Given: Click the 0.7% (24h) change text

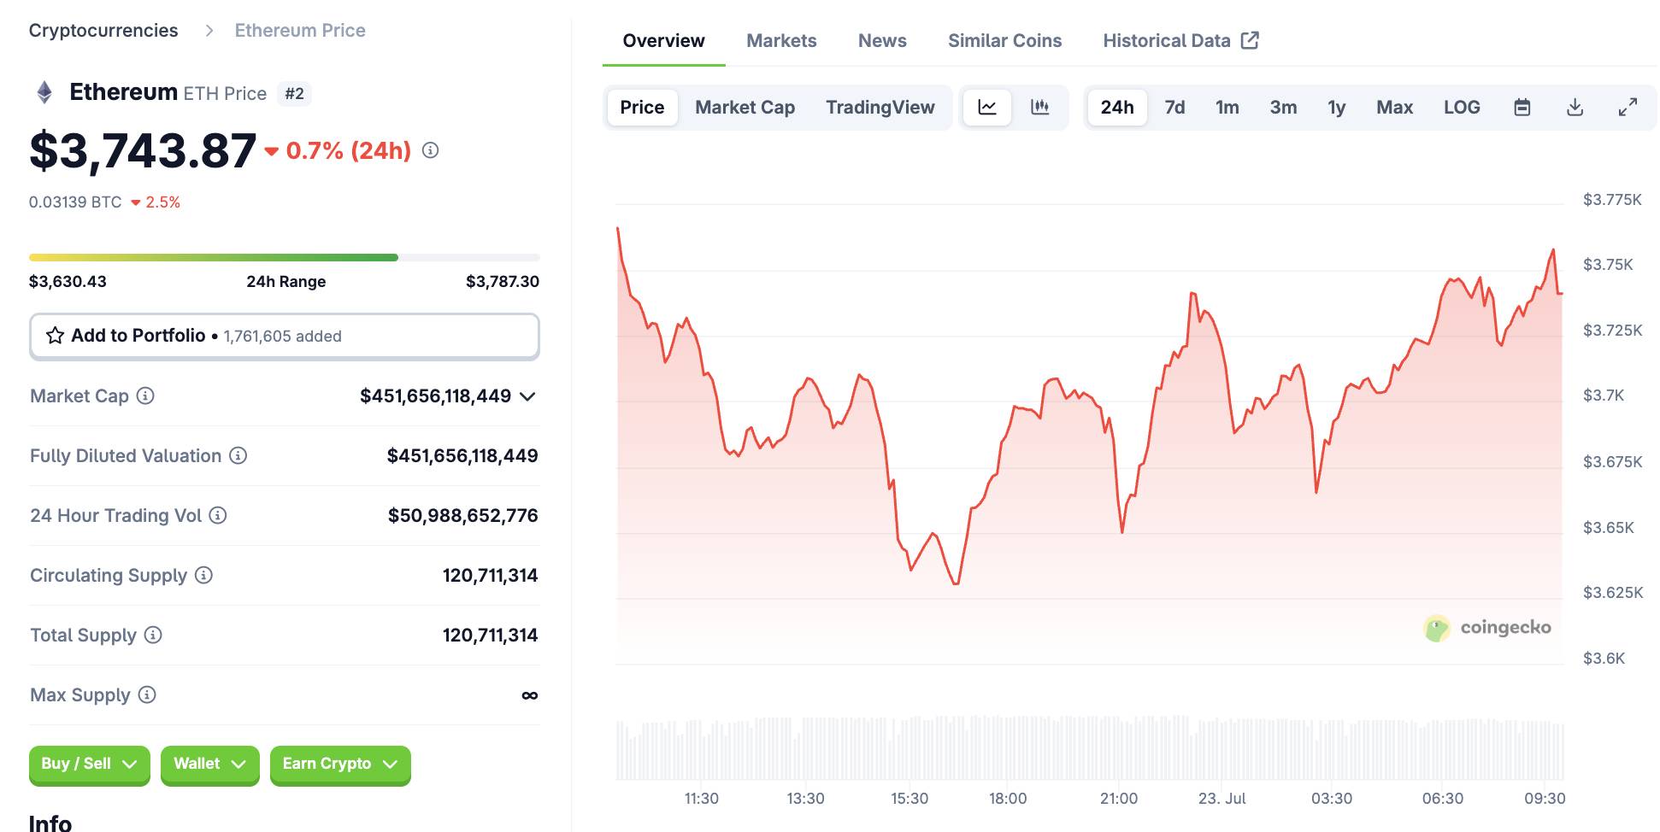Looking at the screenshot, I should click(x=348, y=150).
